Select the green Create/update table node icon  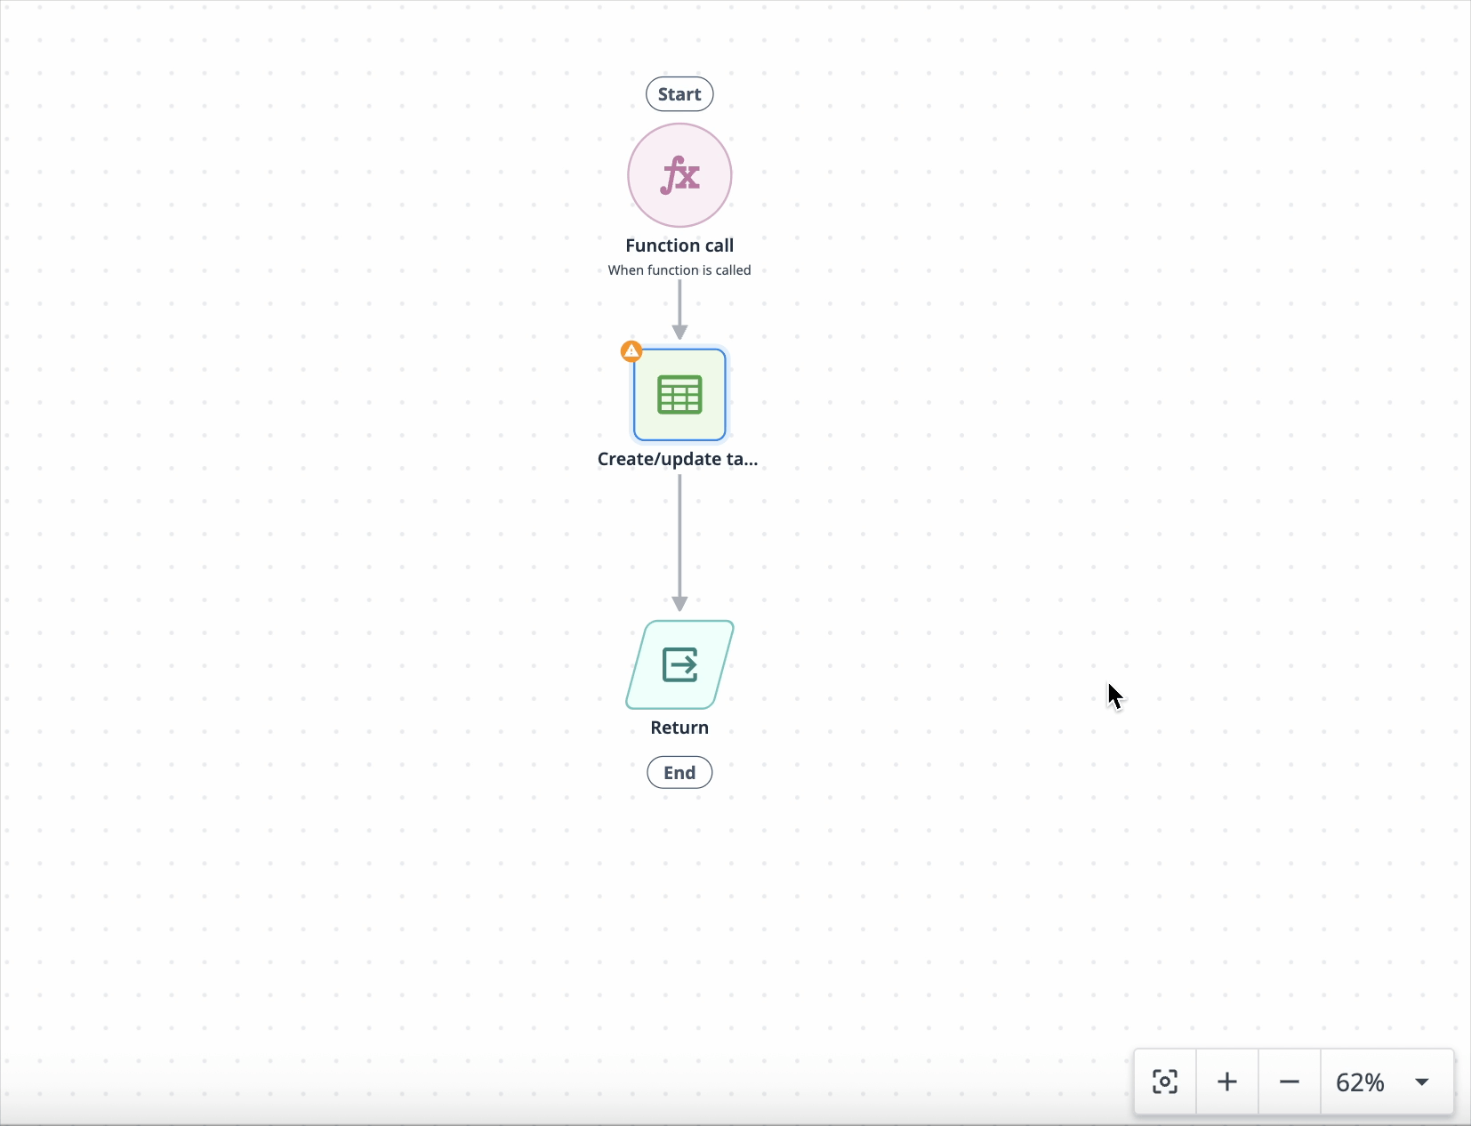(679, 395)
